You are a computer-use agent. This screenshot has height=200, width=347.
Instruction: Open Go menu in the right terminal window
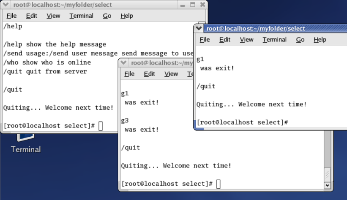pyautogui.click(x=300, y=40)
